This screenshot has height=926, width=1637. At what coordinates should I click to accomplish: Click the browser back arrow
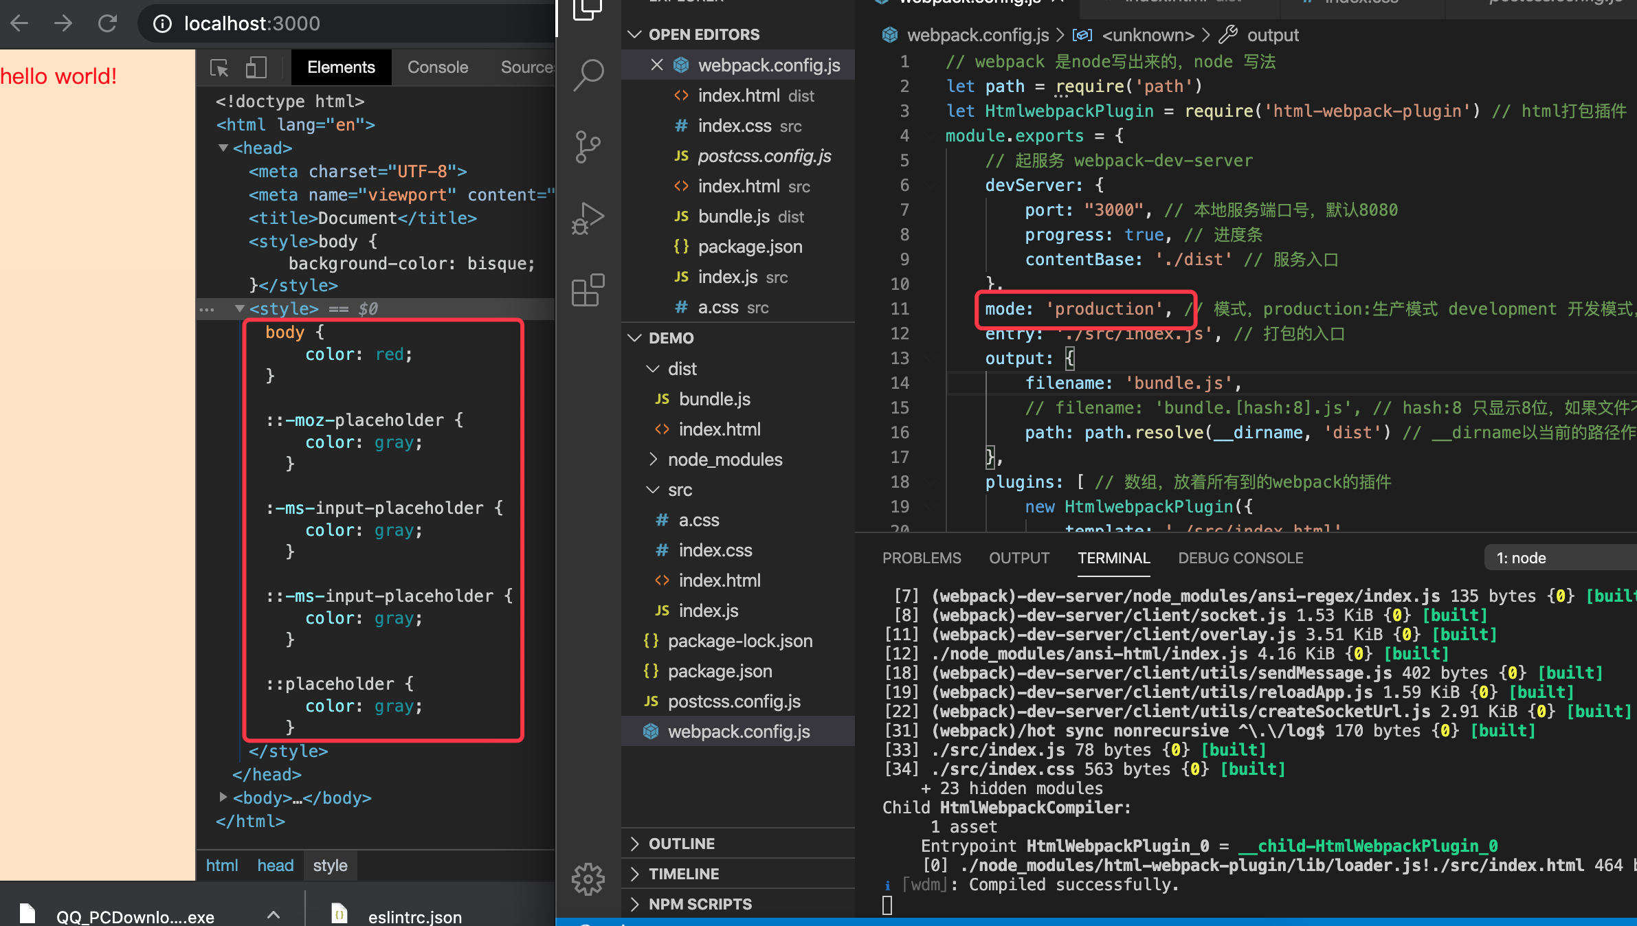click(19, 23)
